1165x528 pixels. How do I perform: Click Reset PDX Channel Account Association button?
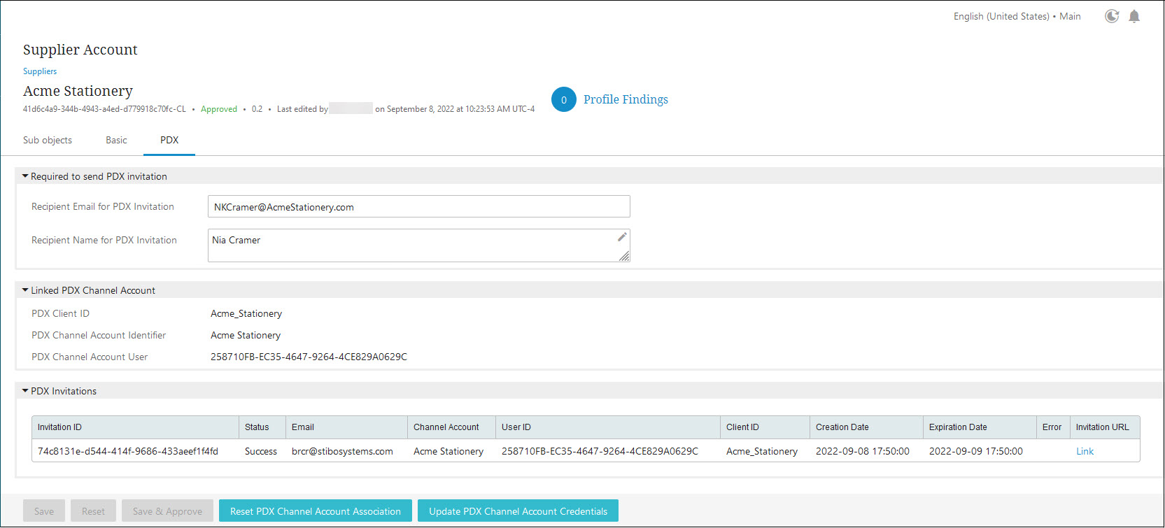point(316,511)
